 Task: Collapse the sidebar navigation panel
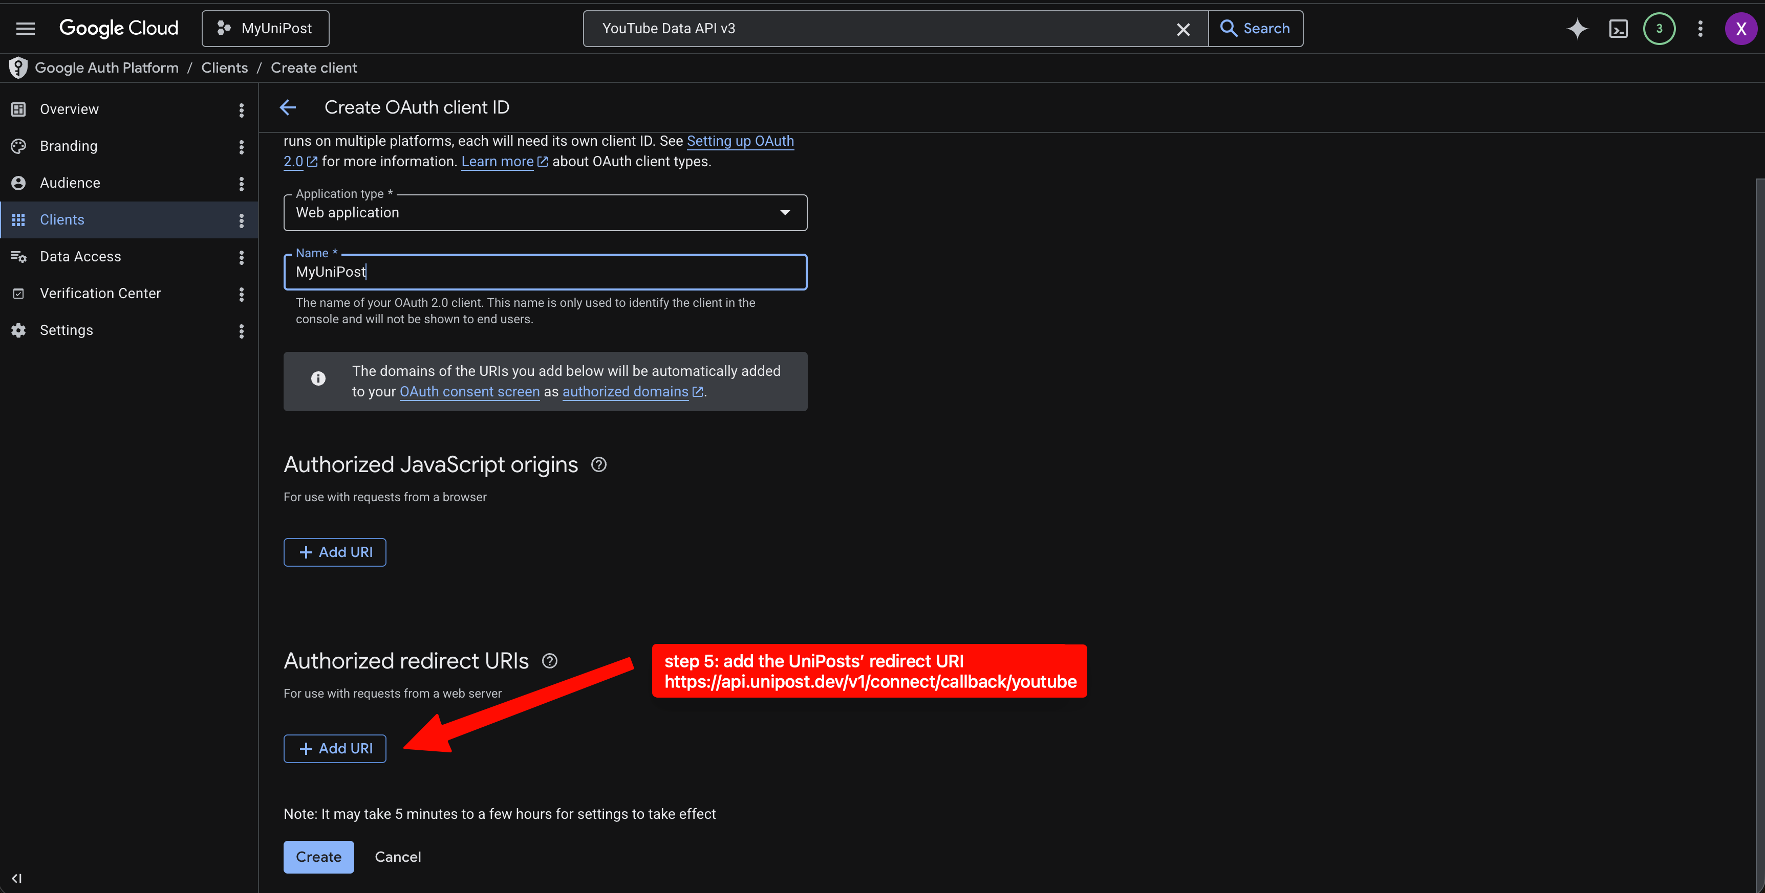point(16,879)
